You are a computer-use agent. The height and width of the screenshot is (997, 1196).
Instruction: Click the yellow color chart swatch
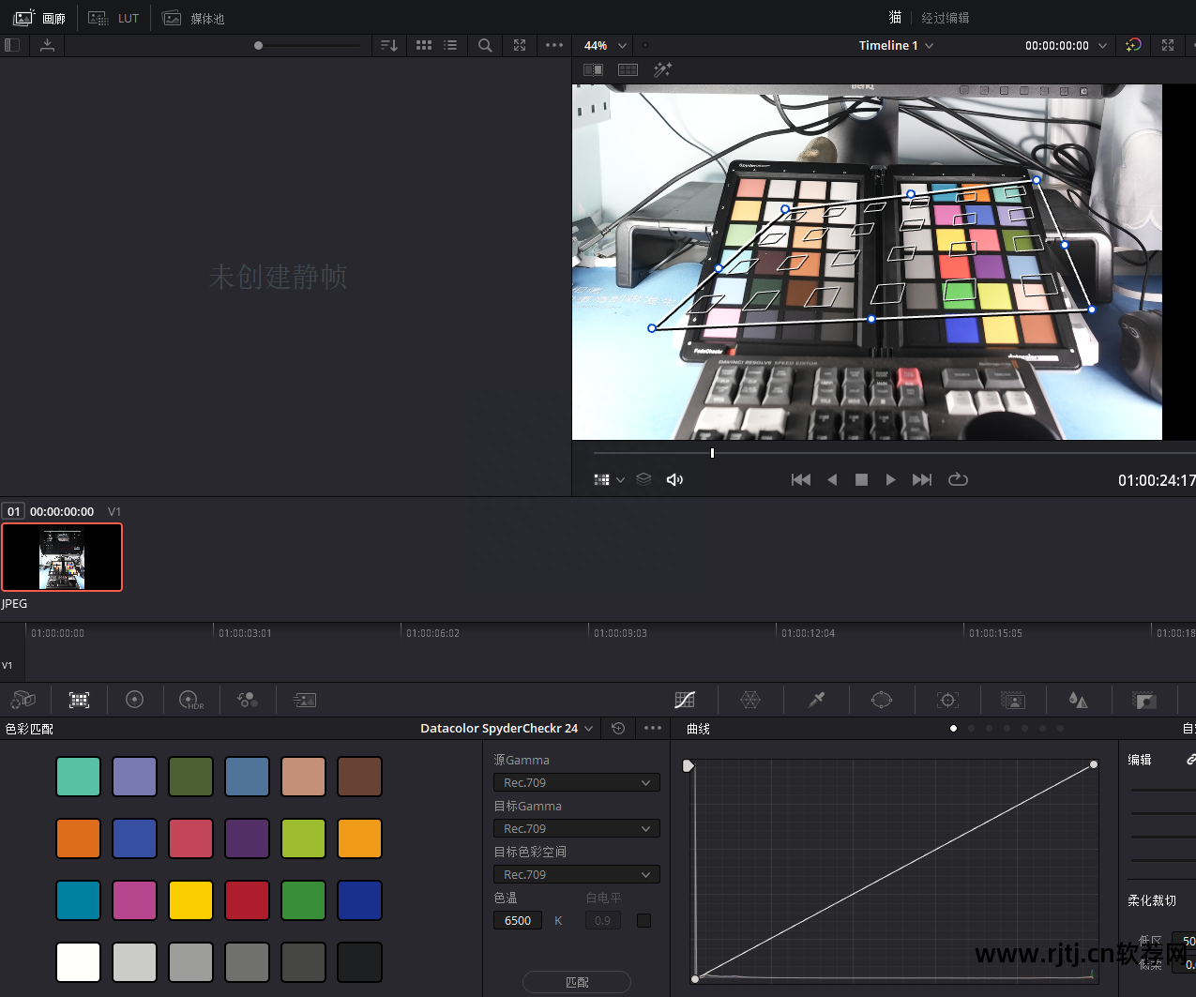[x=190, y=900]
